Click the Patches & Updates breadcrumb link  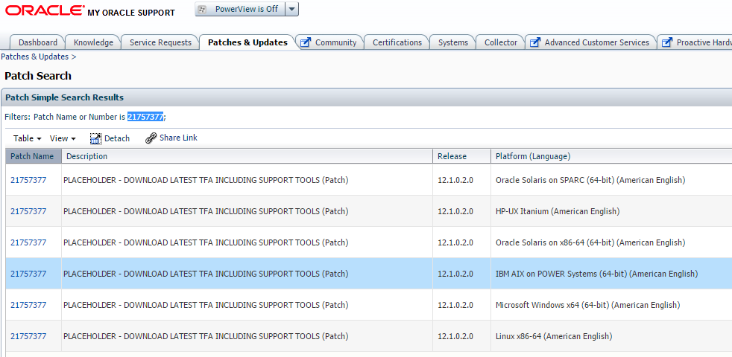35,57
